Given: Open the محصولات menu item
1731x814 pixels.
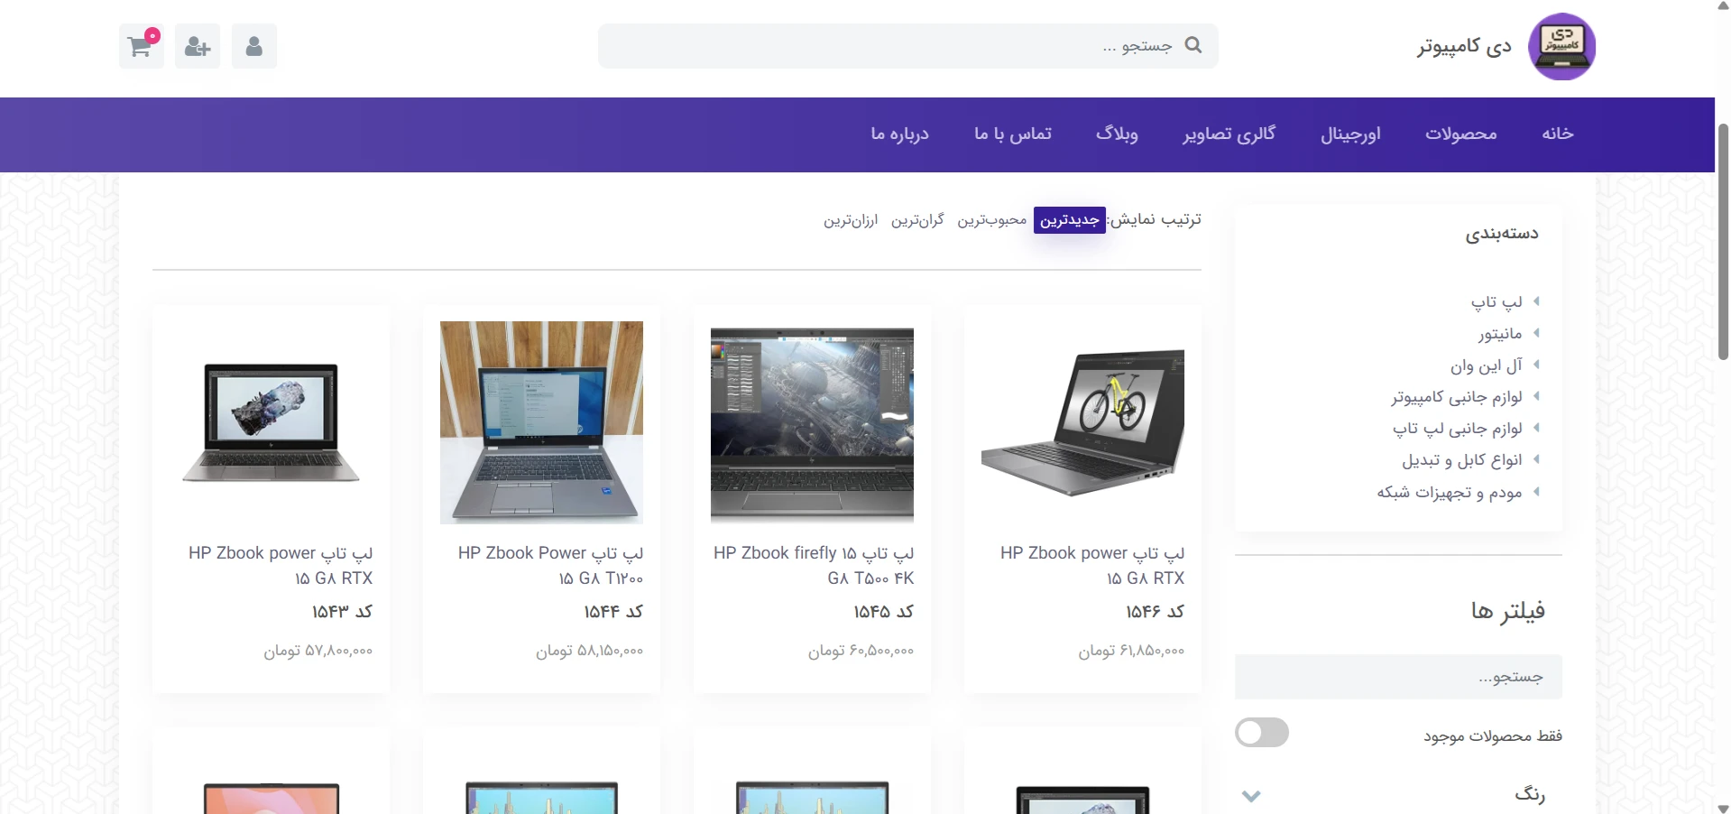Looking at the screenshot, I should [x=1460, y=134].
